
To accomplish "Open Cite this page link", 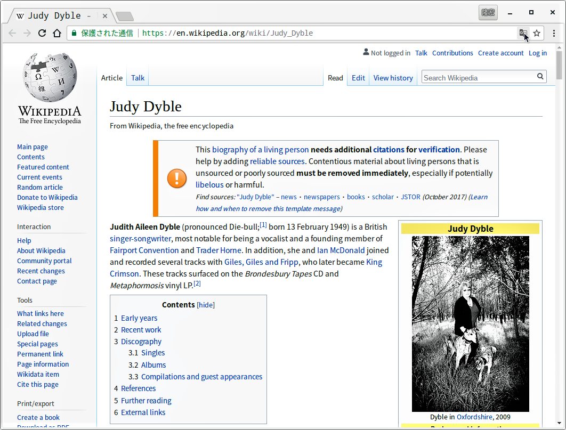I will pos(37,385).
